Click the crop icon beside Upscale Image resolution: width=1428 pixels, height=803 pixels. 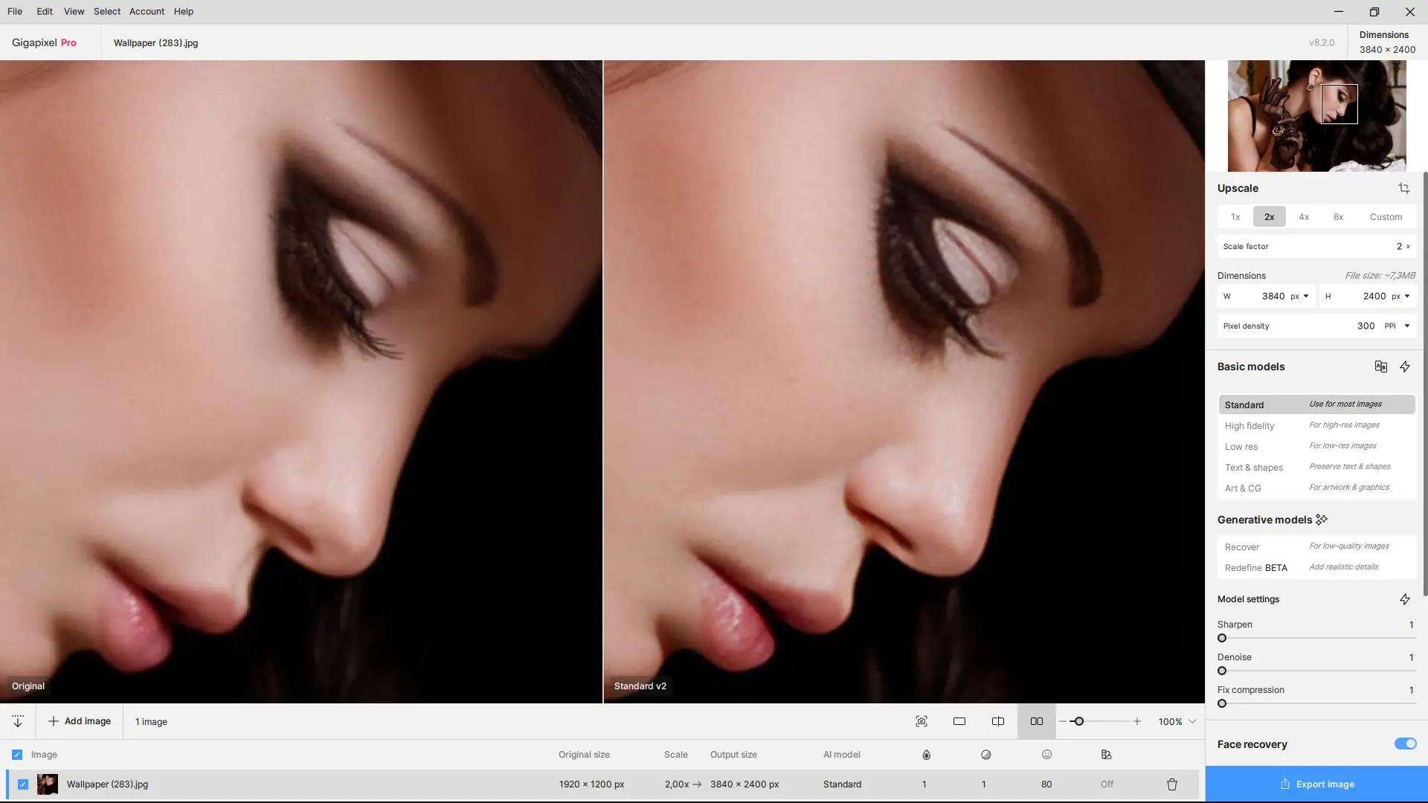click(1403, 188)
